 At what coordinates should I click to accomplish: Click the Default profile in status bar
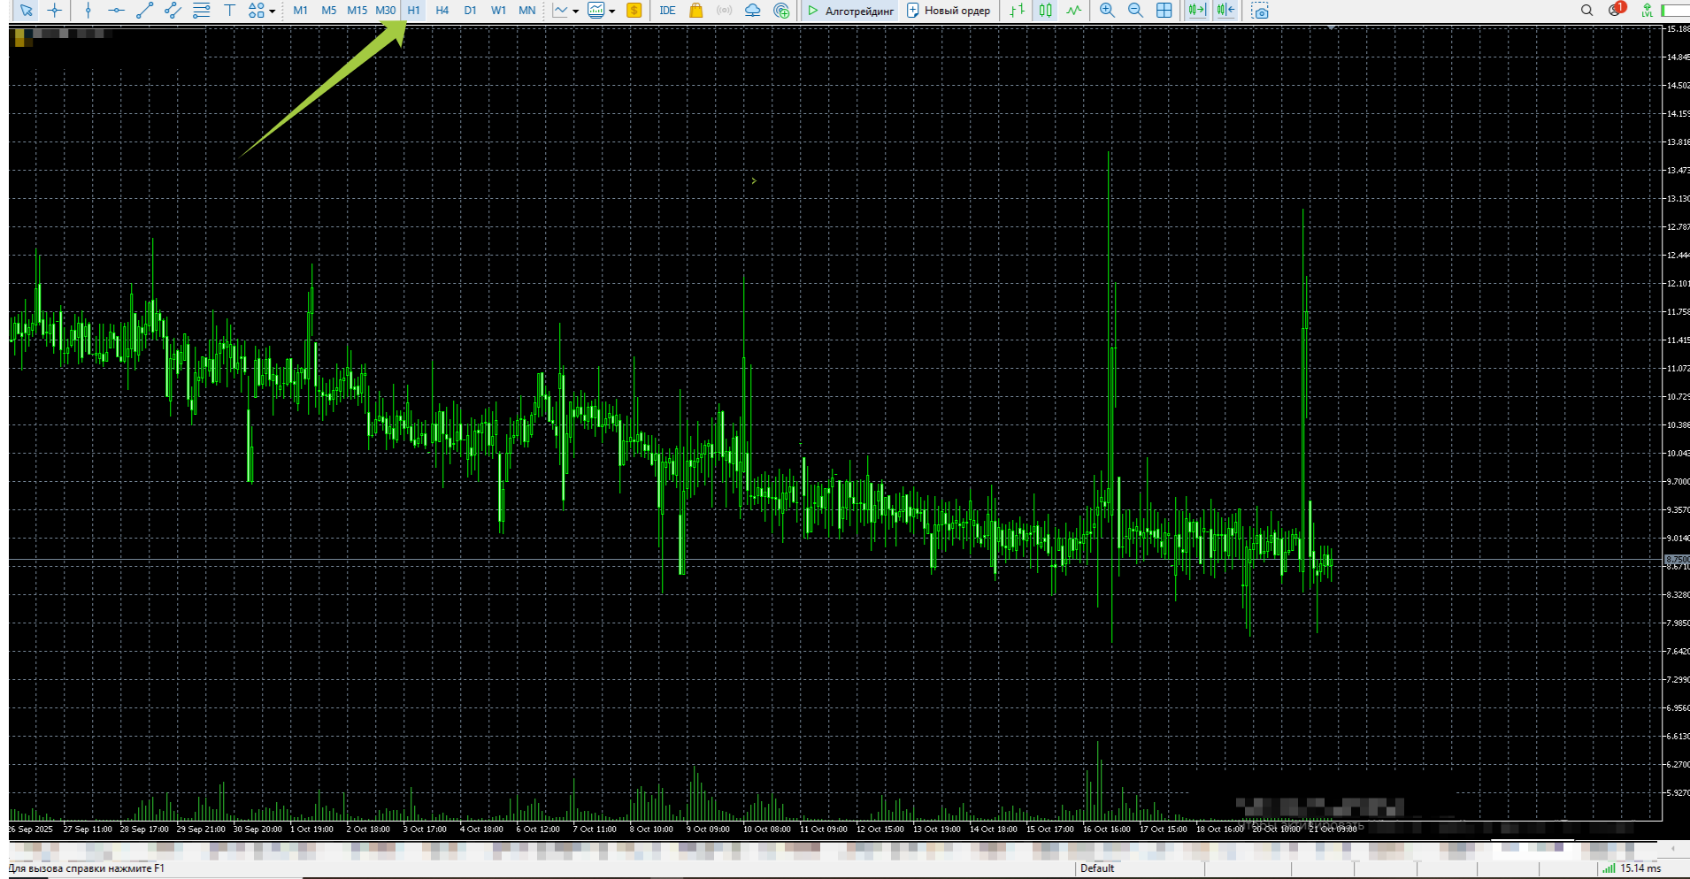[x=1097, y=868]
